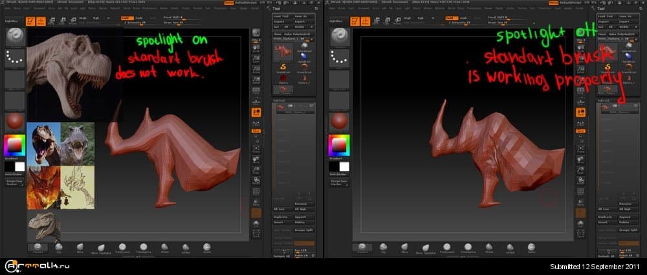Image resolution: width=647 pixels, height=275 pixels.
Task: Toggle Edit mode in the left ZBrush window
Action: [30, 21]
